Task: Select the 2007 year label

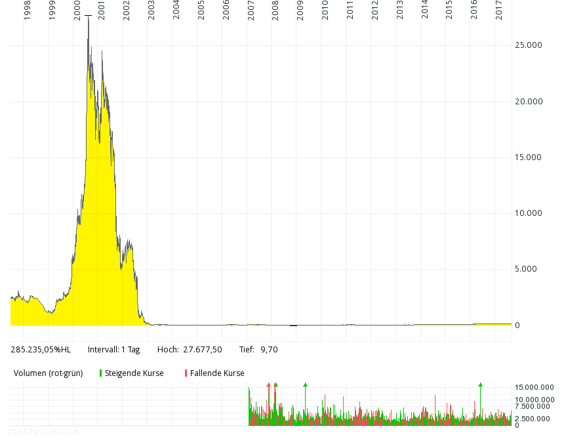Action: click(251, 10)
